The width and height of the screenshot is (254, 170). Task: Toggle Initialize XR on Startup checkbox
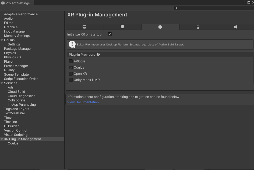tap(110, 34)
